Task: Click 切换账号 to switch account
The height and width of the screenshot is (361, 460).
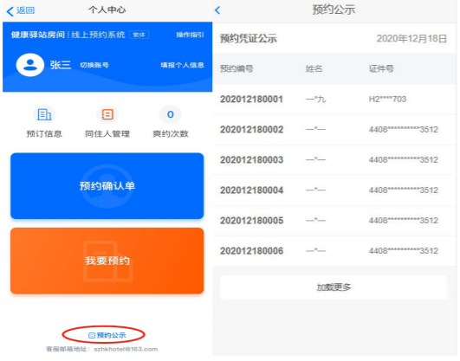Action: pos(94,65)
